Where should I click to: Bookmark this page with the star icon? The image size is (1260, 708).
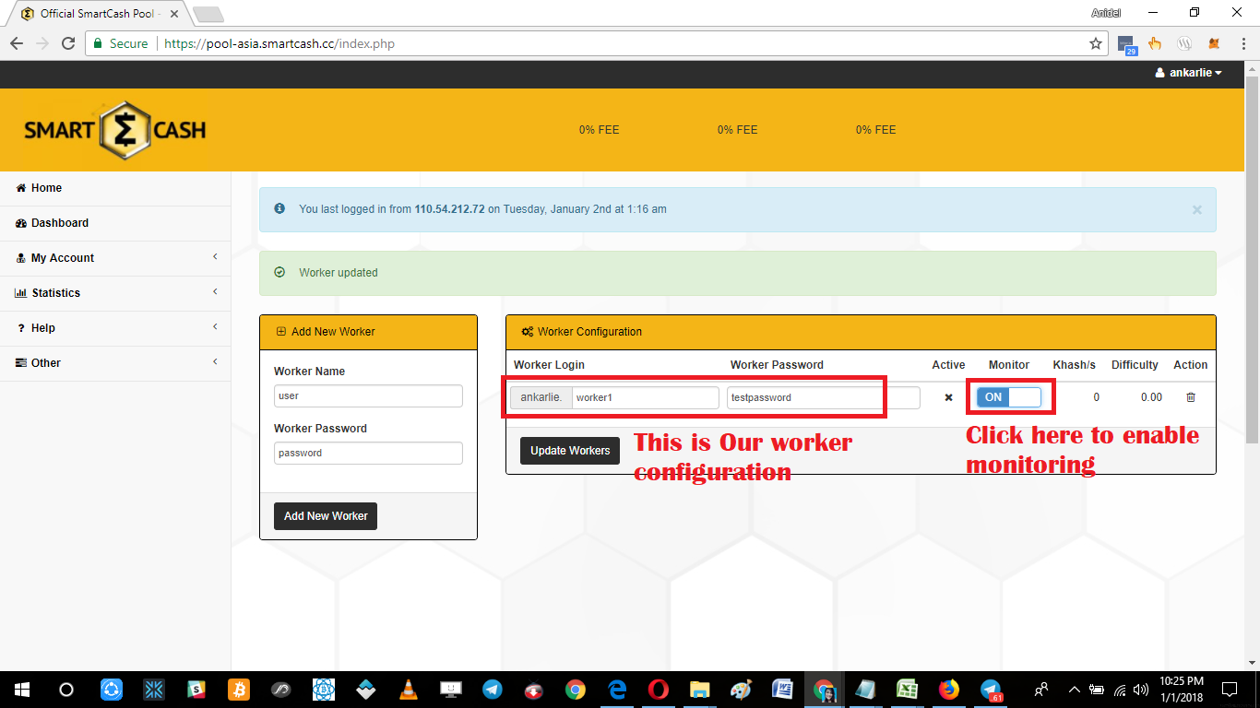1096,43
